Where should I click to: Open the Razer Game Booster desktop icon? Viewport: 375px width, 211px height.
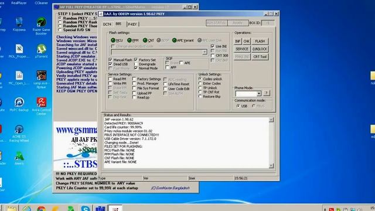click(x=41, y=26)
